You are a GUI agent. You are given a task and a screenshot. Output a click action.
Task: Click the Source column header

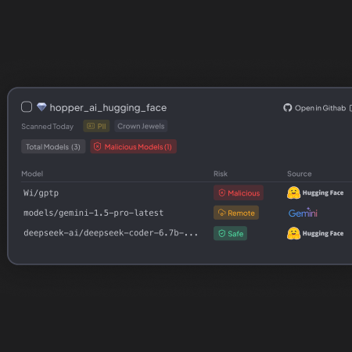[x=300, y=174]
